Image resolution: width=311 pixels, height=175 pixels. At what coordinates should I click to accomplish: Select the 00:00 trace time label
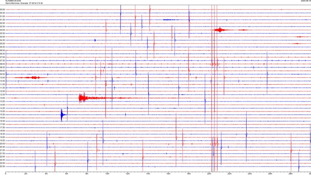point(2,9)
